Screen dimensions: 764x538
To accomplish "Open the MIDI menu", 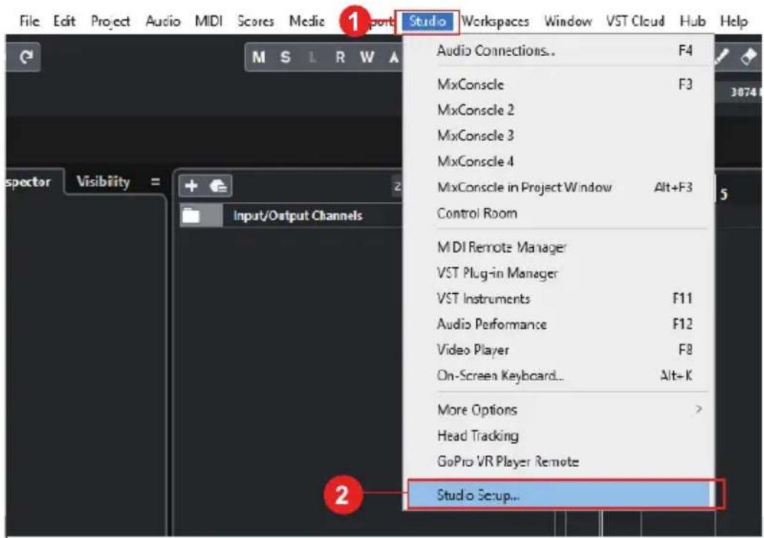I will click(x=208, y=21).
